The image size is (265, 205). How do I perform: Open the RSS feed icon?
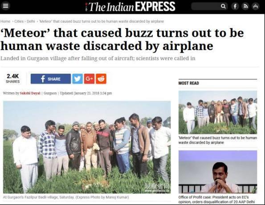(x=245, y=6)
